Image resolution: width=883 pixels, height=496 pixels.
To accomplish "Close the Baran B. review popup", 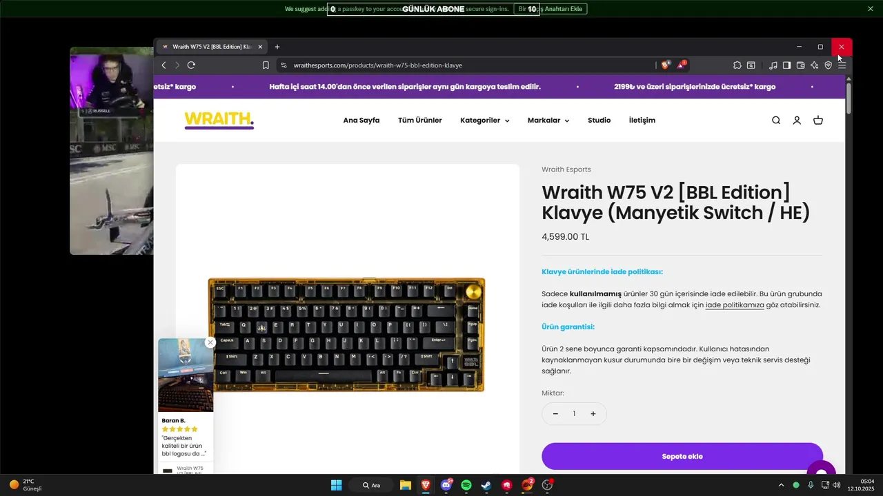I will (x=210, y=342).
